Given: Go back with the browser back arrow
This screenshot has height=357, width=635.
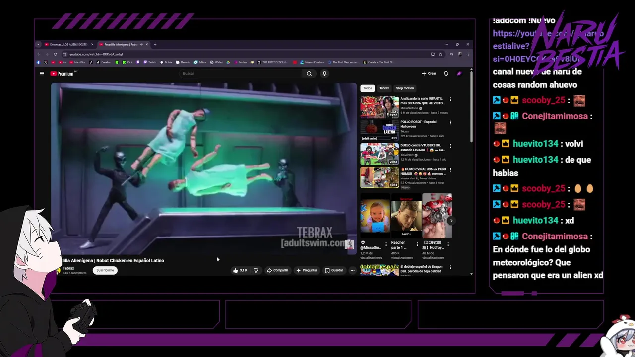Looking at the screenshot, I should (39, 54).
